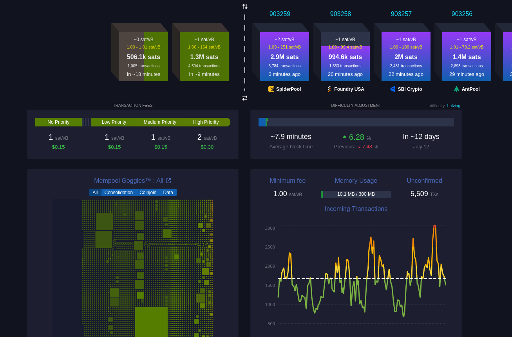Viewport: 512px width, 337px height.
Task: Open block 903256
Action: click(462, 14)
